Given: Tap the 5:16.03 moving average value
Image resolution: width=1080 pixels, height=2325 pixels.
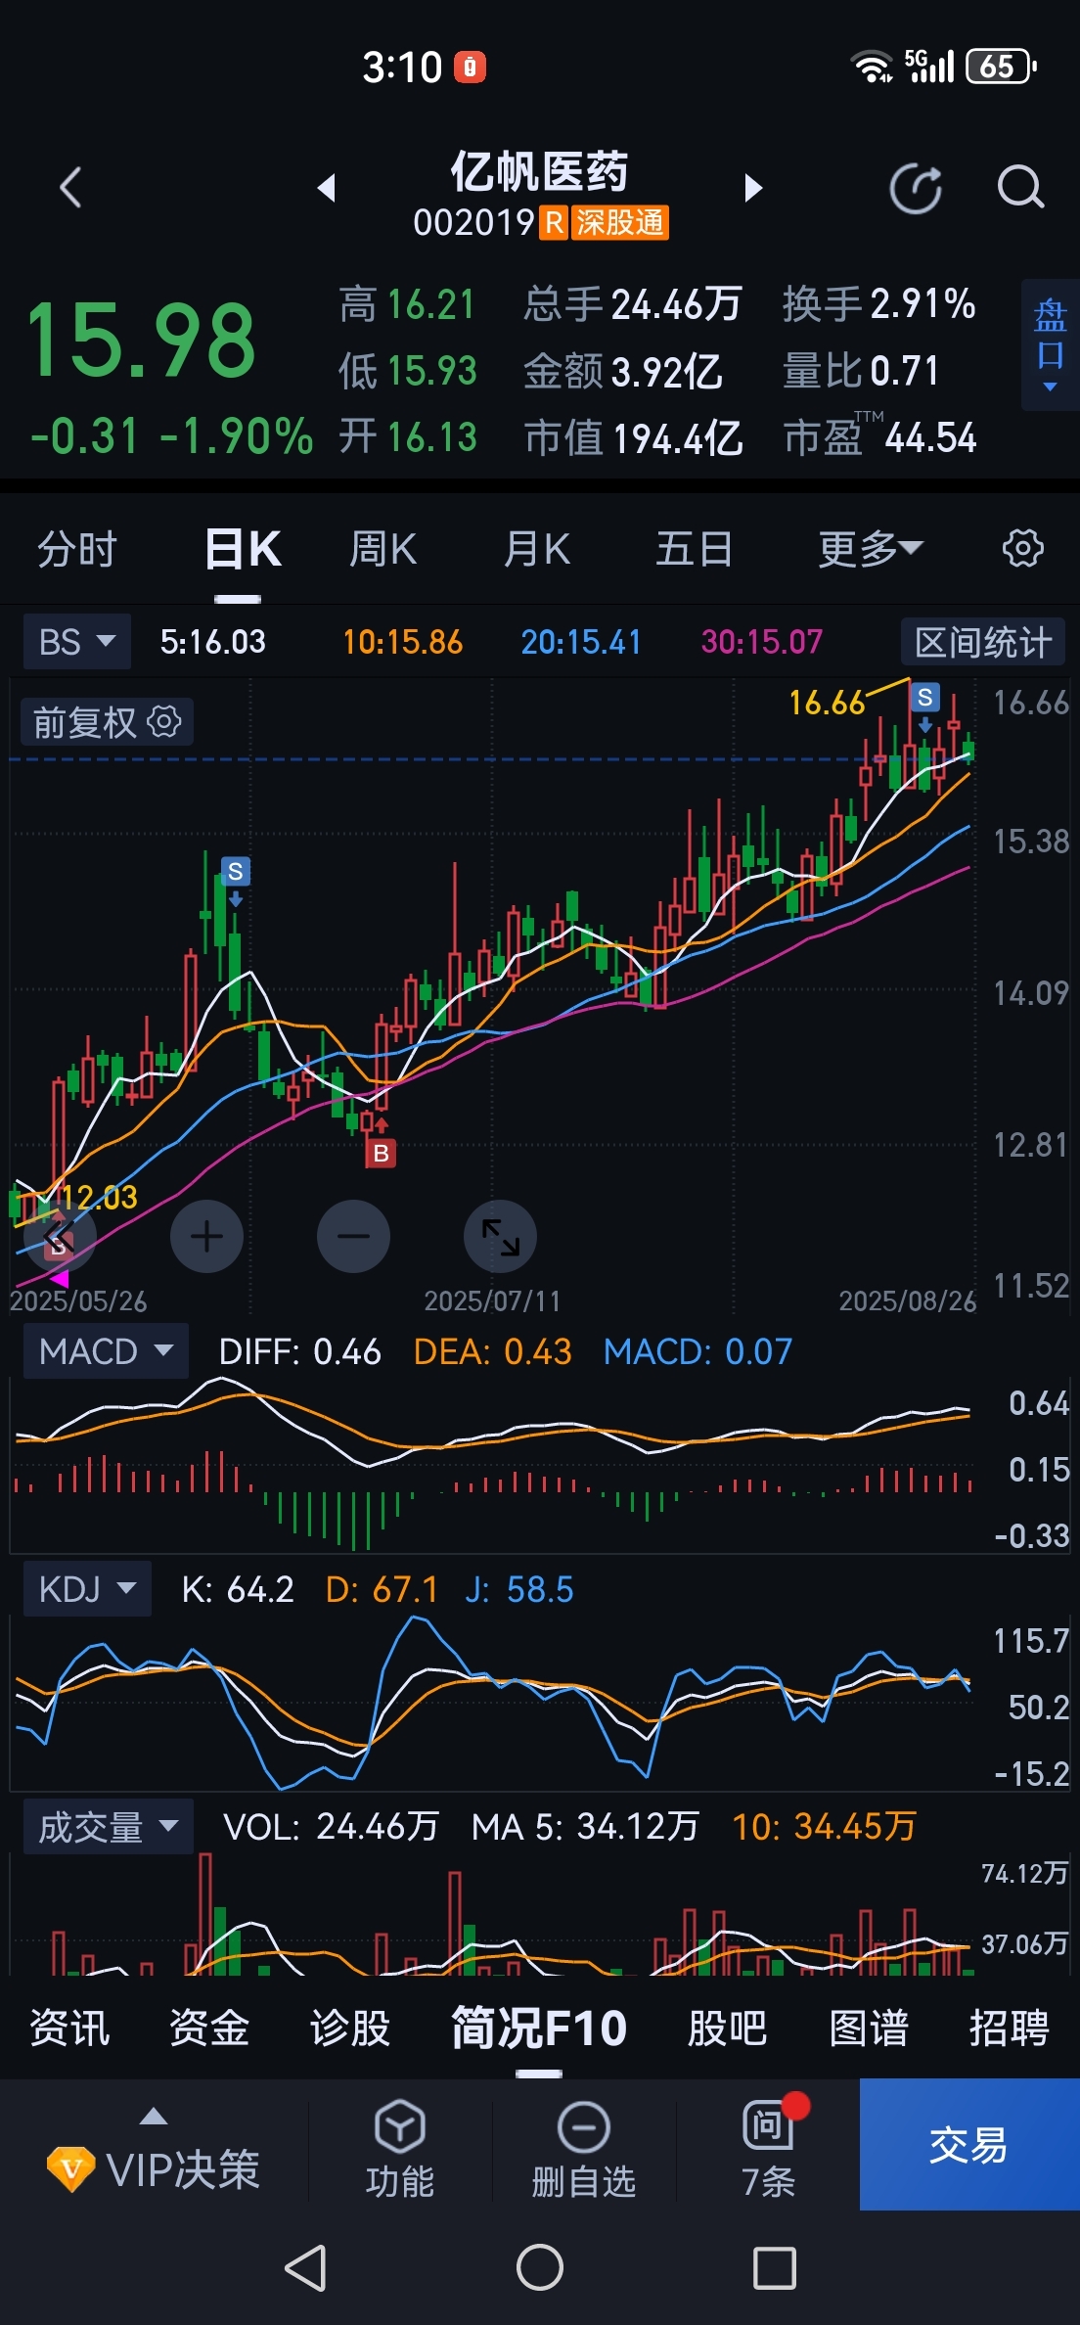Looking at the screenshot, I should 212,642.
